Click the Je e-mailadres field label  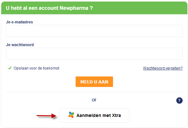[19, 22]
